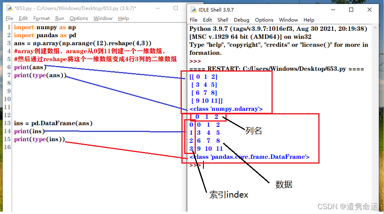Open the Edit menu in IDLE Shell

tap(207, 20)
